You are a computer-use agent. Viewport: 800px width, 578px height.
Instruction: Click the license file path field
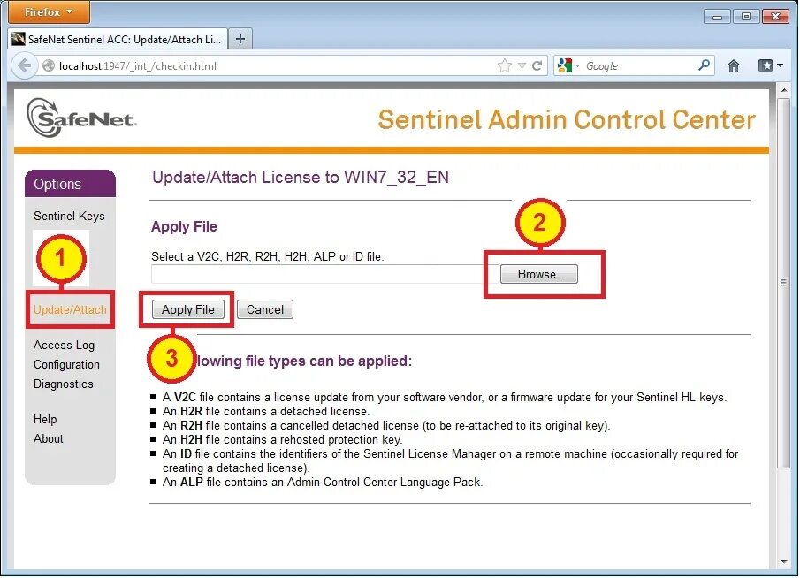tap(324, 274)
